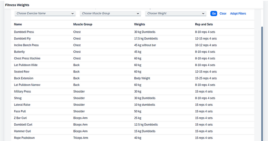This screenshot has width=268, height=141.
Task: Select the Rope Pushdown row
Action: tap(132, 138)
